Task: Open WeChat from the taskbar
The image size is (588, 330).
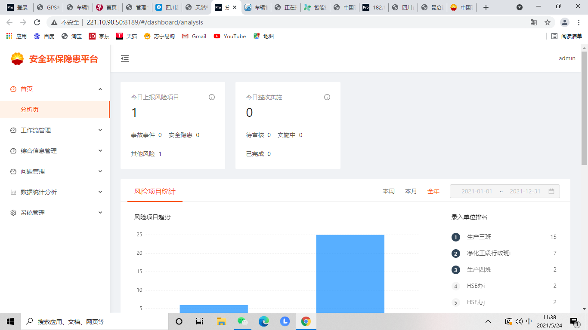Action: point(243,321)
